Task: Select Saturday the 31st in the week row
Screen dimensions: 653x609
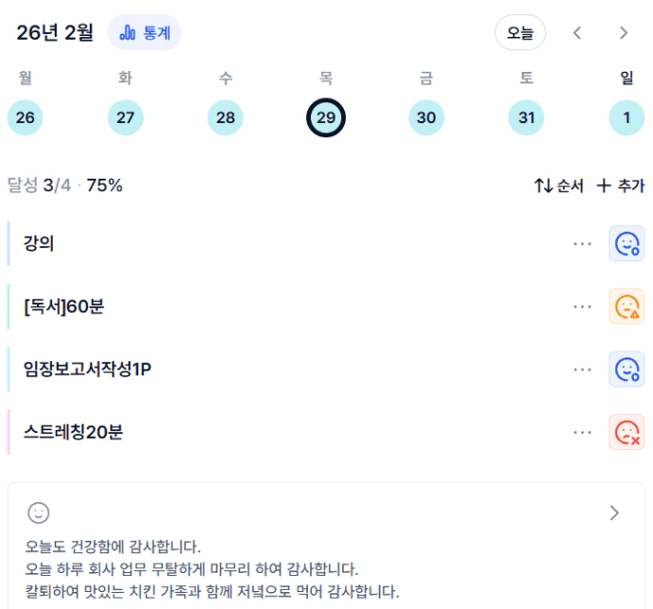Action: (x=526, y=117)
